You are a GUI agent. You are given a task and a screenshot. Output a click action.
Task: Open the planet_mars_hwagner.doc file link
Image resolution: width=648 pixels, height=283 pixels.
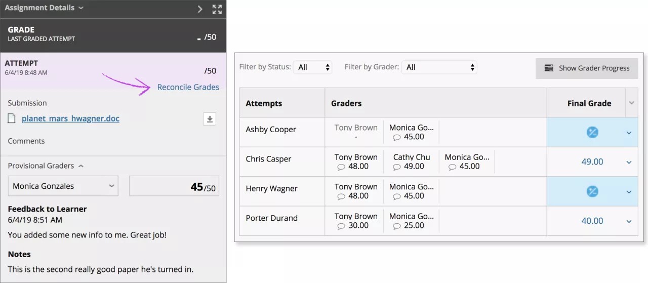70,118
